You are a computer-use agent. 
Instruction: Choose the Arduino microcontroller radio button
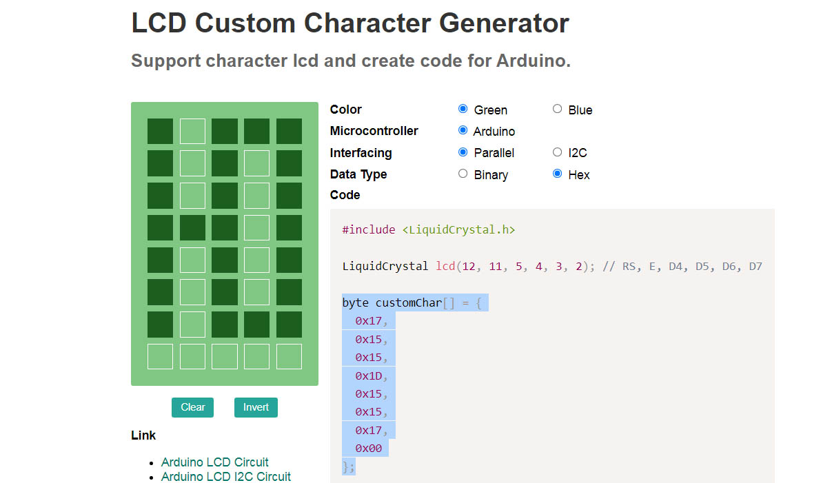[x=463, y=130]
